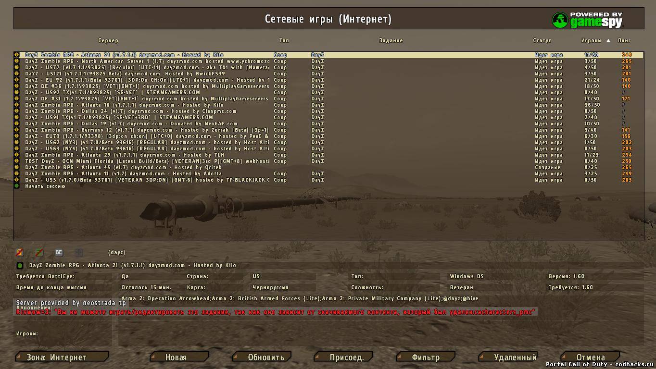Click the (dayz) mod label

116,253
